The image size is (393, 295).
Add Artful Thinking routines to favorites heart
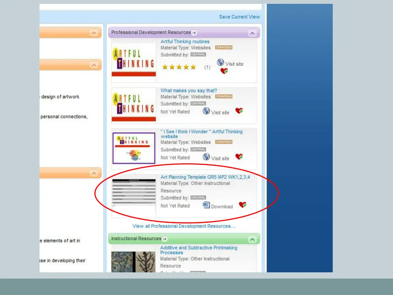224,71
